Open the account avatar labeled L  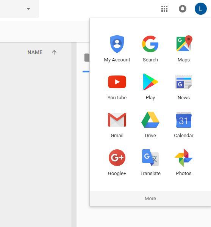pos(200,9)
